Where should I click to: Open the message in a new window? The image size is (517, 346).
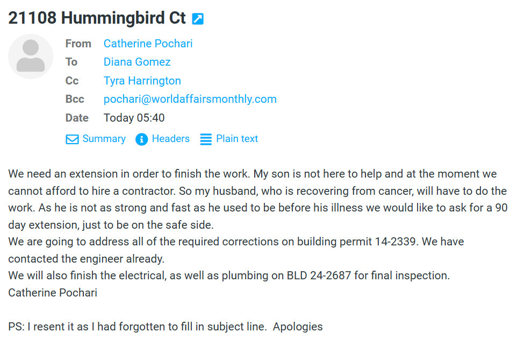(x=198, y=19)
